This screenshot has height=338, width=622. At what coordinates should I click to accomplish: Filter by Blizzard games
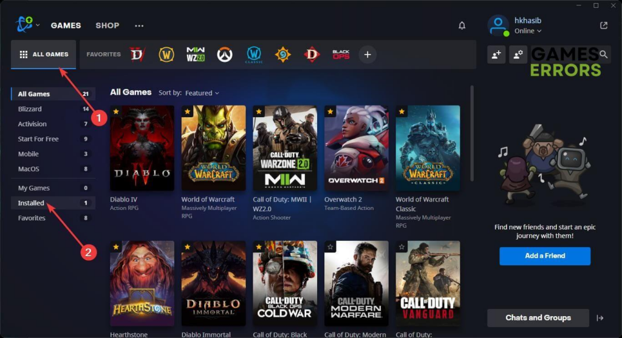pyautogui.click(x=53, y=109)
